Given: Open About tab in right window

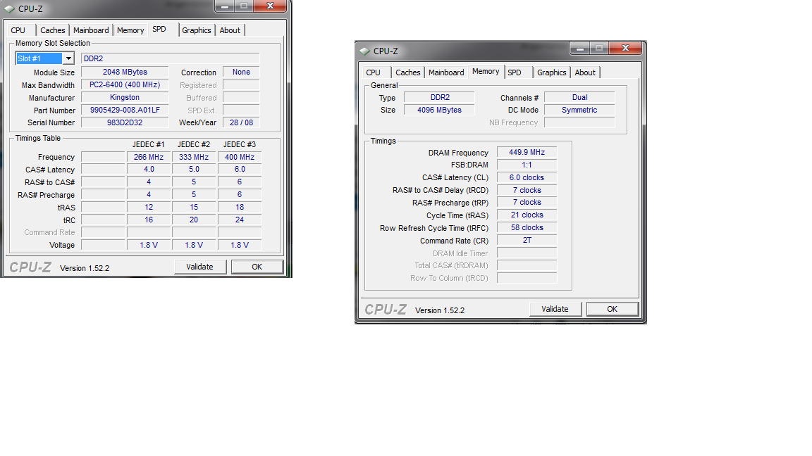Looking at the screenshot, I should pos(585,72).
